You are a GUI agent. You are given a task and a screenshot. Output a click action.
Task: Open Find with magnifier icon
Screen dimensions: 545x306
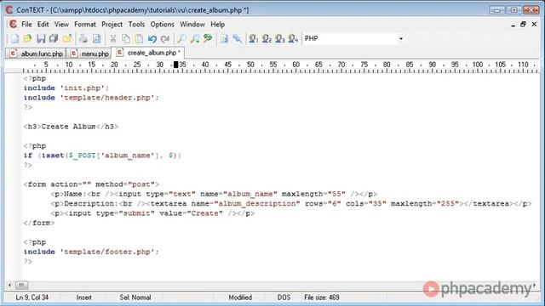click(x=181, y=38)
